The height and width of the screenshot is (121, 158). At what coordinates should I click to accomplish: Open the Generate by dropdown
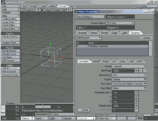tap(129, 75)
